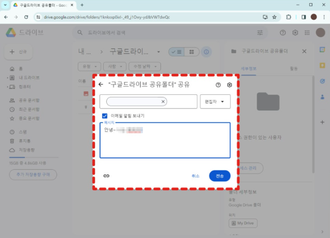Go back in the share dialog

pos(101,85)
